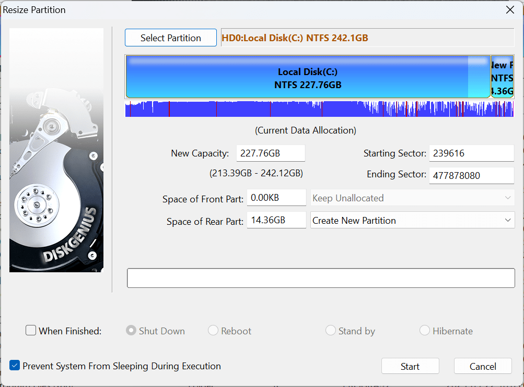Choose the Hibernate radio option
Viewport: 524px width, 387px height.
(425, 331)
